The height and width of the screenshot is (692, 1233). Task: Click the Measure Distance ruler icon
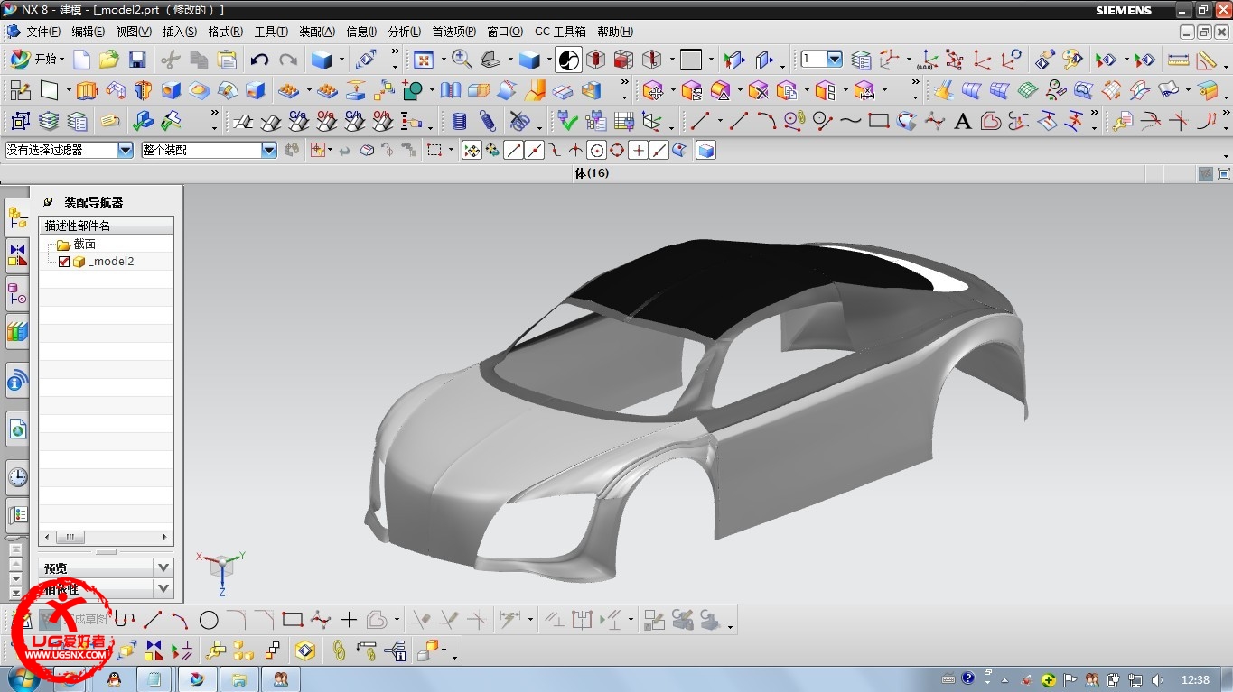[1178, 60]
